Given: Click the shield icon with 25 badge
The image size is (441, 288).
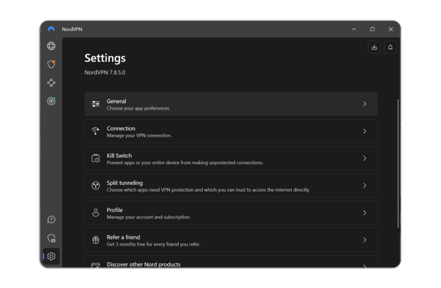Looking at the screenshot, I should click(x=51, y=238).
